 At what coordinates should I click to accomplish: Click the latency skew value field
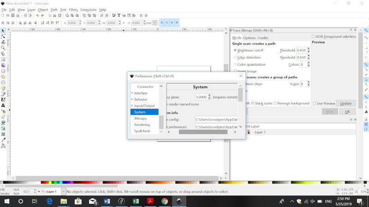tap(202, 97)
